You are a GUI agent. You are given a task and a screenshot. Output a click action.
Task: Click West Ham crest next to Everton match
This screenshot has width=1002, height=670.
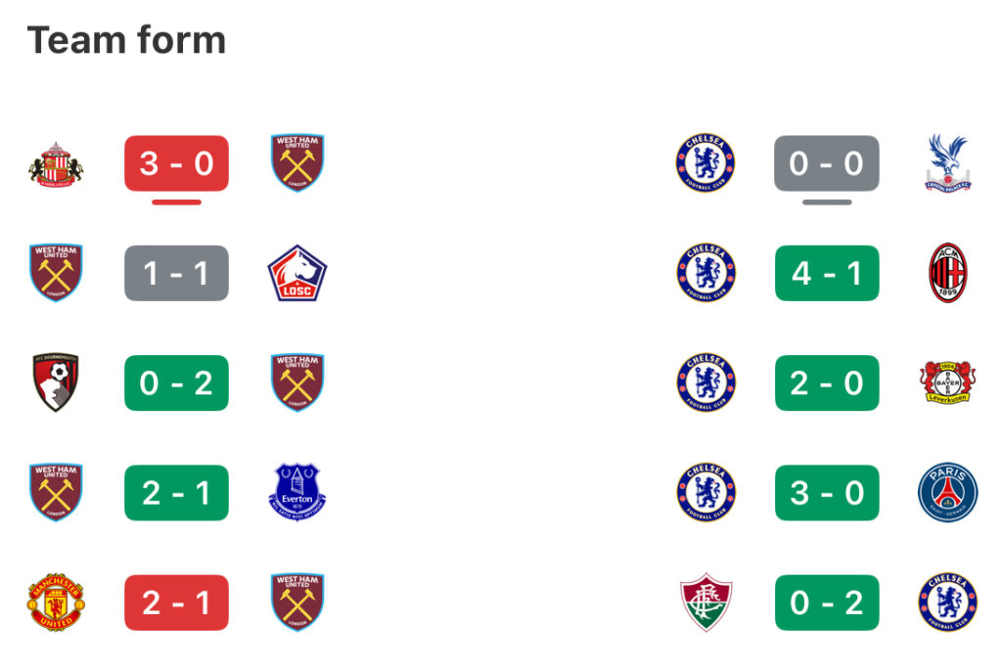(x=56, y=492)
